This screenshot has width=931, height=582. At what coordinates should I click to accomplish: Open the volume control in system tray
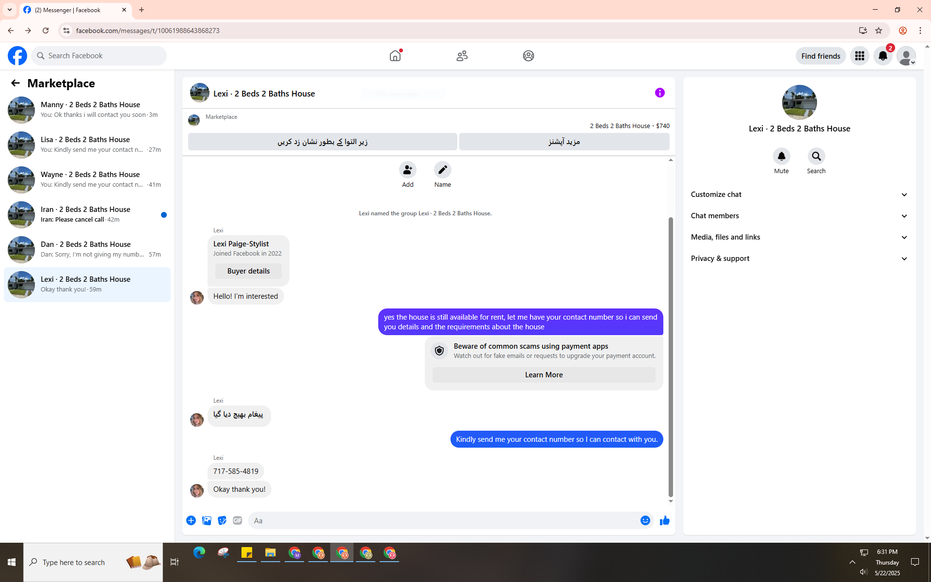(x=864, y=572)
